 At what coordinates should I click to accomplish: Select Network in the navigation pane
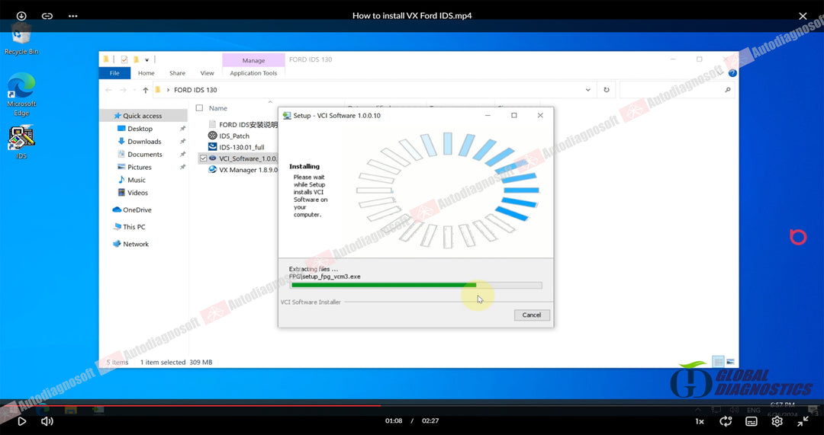click(136, 244)
